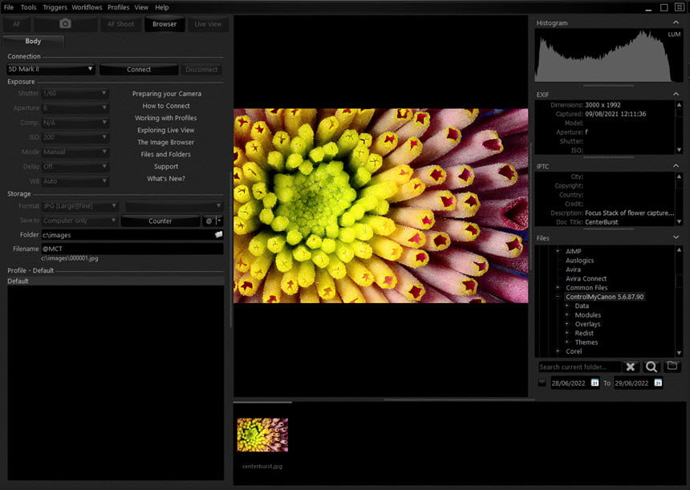Open the Preparing your Camera link
Screen dimensions: 690x490
click(x=166, y=94)
